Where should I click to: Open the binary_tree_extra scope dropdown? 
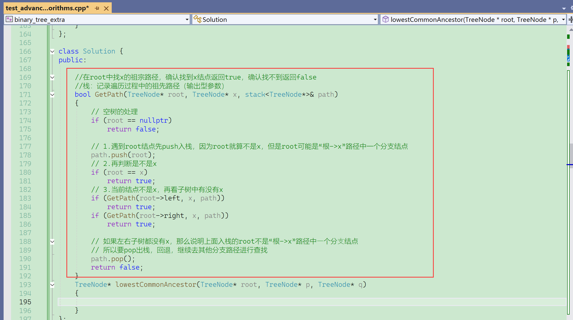tap(187, 20)
